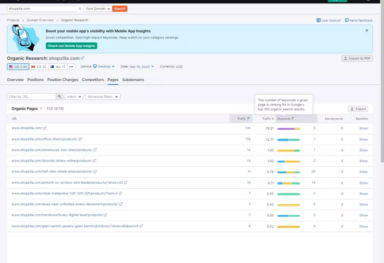This screenshot has width=384, height=263.
Task: Sort by Keywords column icon
Action: pyautogui.click(x=293, y=118)
